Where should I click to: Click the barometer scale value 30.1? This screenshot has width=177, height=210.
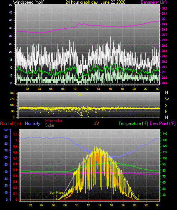(x=164, y=13)
